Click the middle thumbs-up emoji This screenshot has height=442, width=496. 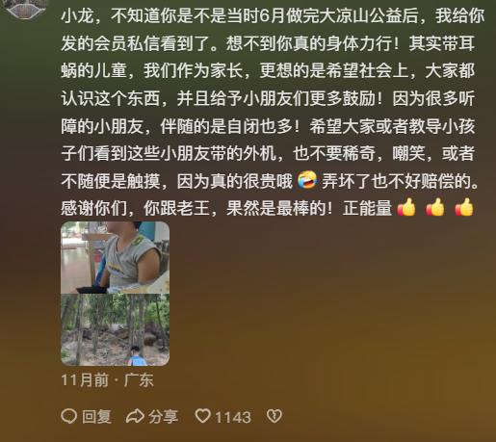click(435, 207)
